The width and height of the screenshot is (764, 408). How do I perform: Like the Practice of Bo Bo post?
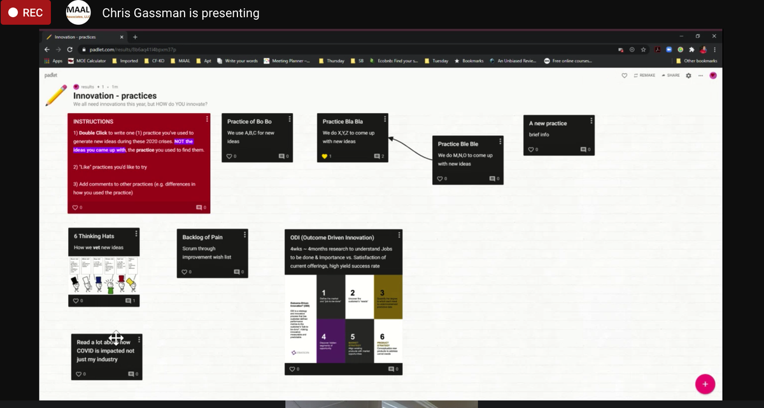[230, 156]
